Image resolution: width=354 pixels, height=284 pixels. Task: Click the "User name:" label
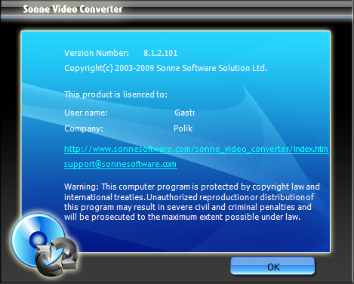click(x=86, y=113)
